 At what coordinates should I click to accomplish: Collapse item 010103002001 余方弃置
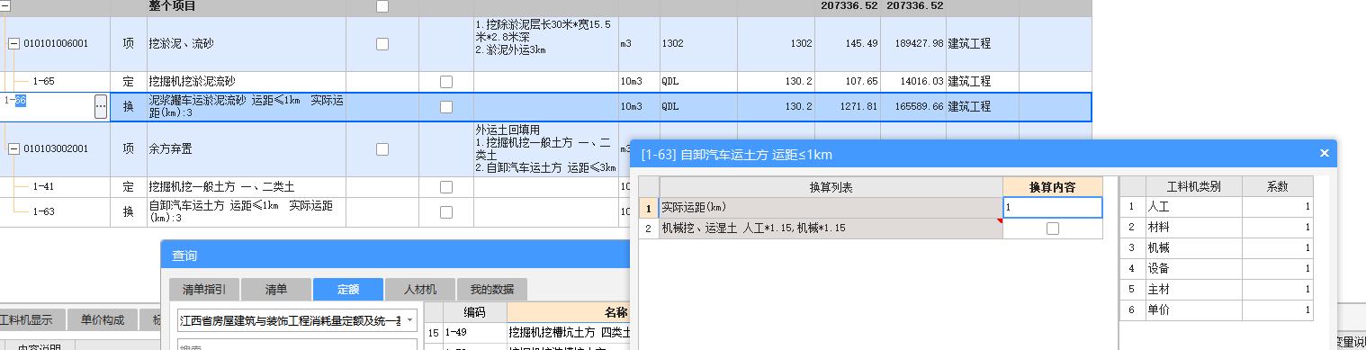14,149
